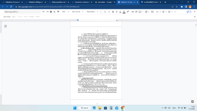The image size is (197, 111).
Task: Toggle Underline formatting
Action: 120,12
